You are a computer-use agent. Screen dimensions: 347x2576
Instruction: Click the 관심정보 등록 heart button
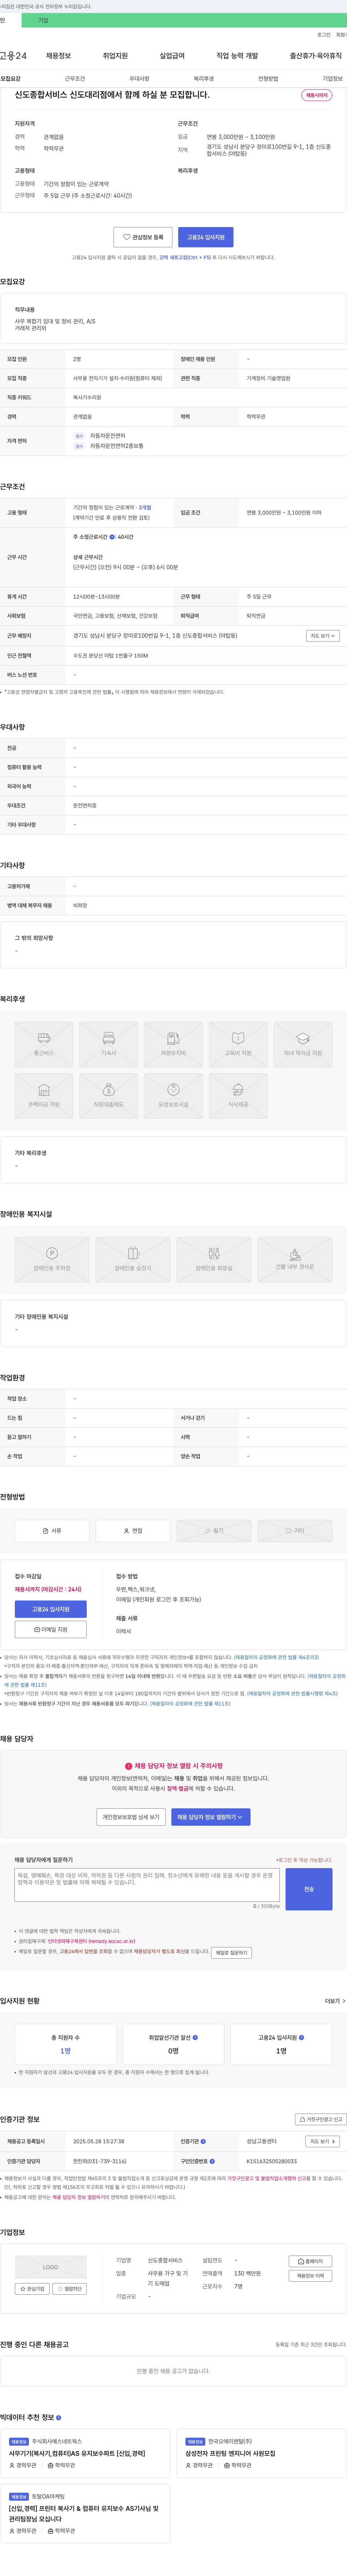tap(142, 237)
